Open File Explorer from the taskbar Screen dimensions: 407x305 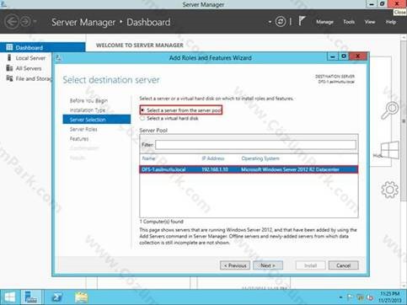coord(81,297)
